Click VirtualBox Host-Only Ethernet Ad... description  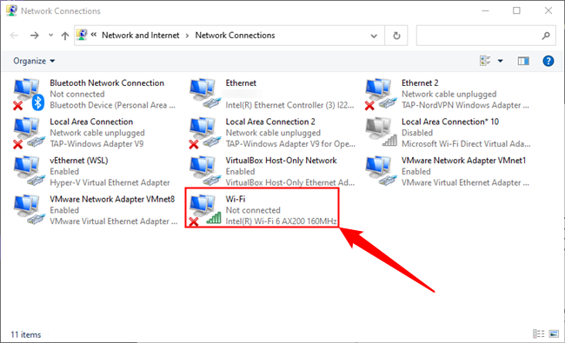pyautogui.click(x=290, y=183)
